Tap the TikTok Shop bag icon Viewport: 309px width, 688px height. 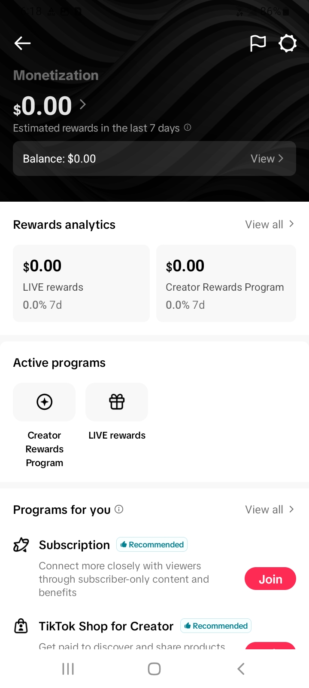point(21,626)
